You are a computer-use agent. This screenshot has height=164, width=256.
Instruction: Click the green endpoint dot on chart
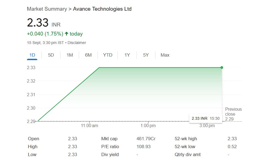click(x=222, y=68)
